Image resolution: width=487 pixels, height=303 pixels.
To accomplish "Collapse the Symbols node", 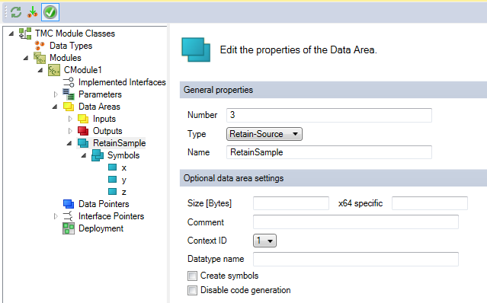I will [84, 155].
